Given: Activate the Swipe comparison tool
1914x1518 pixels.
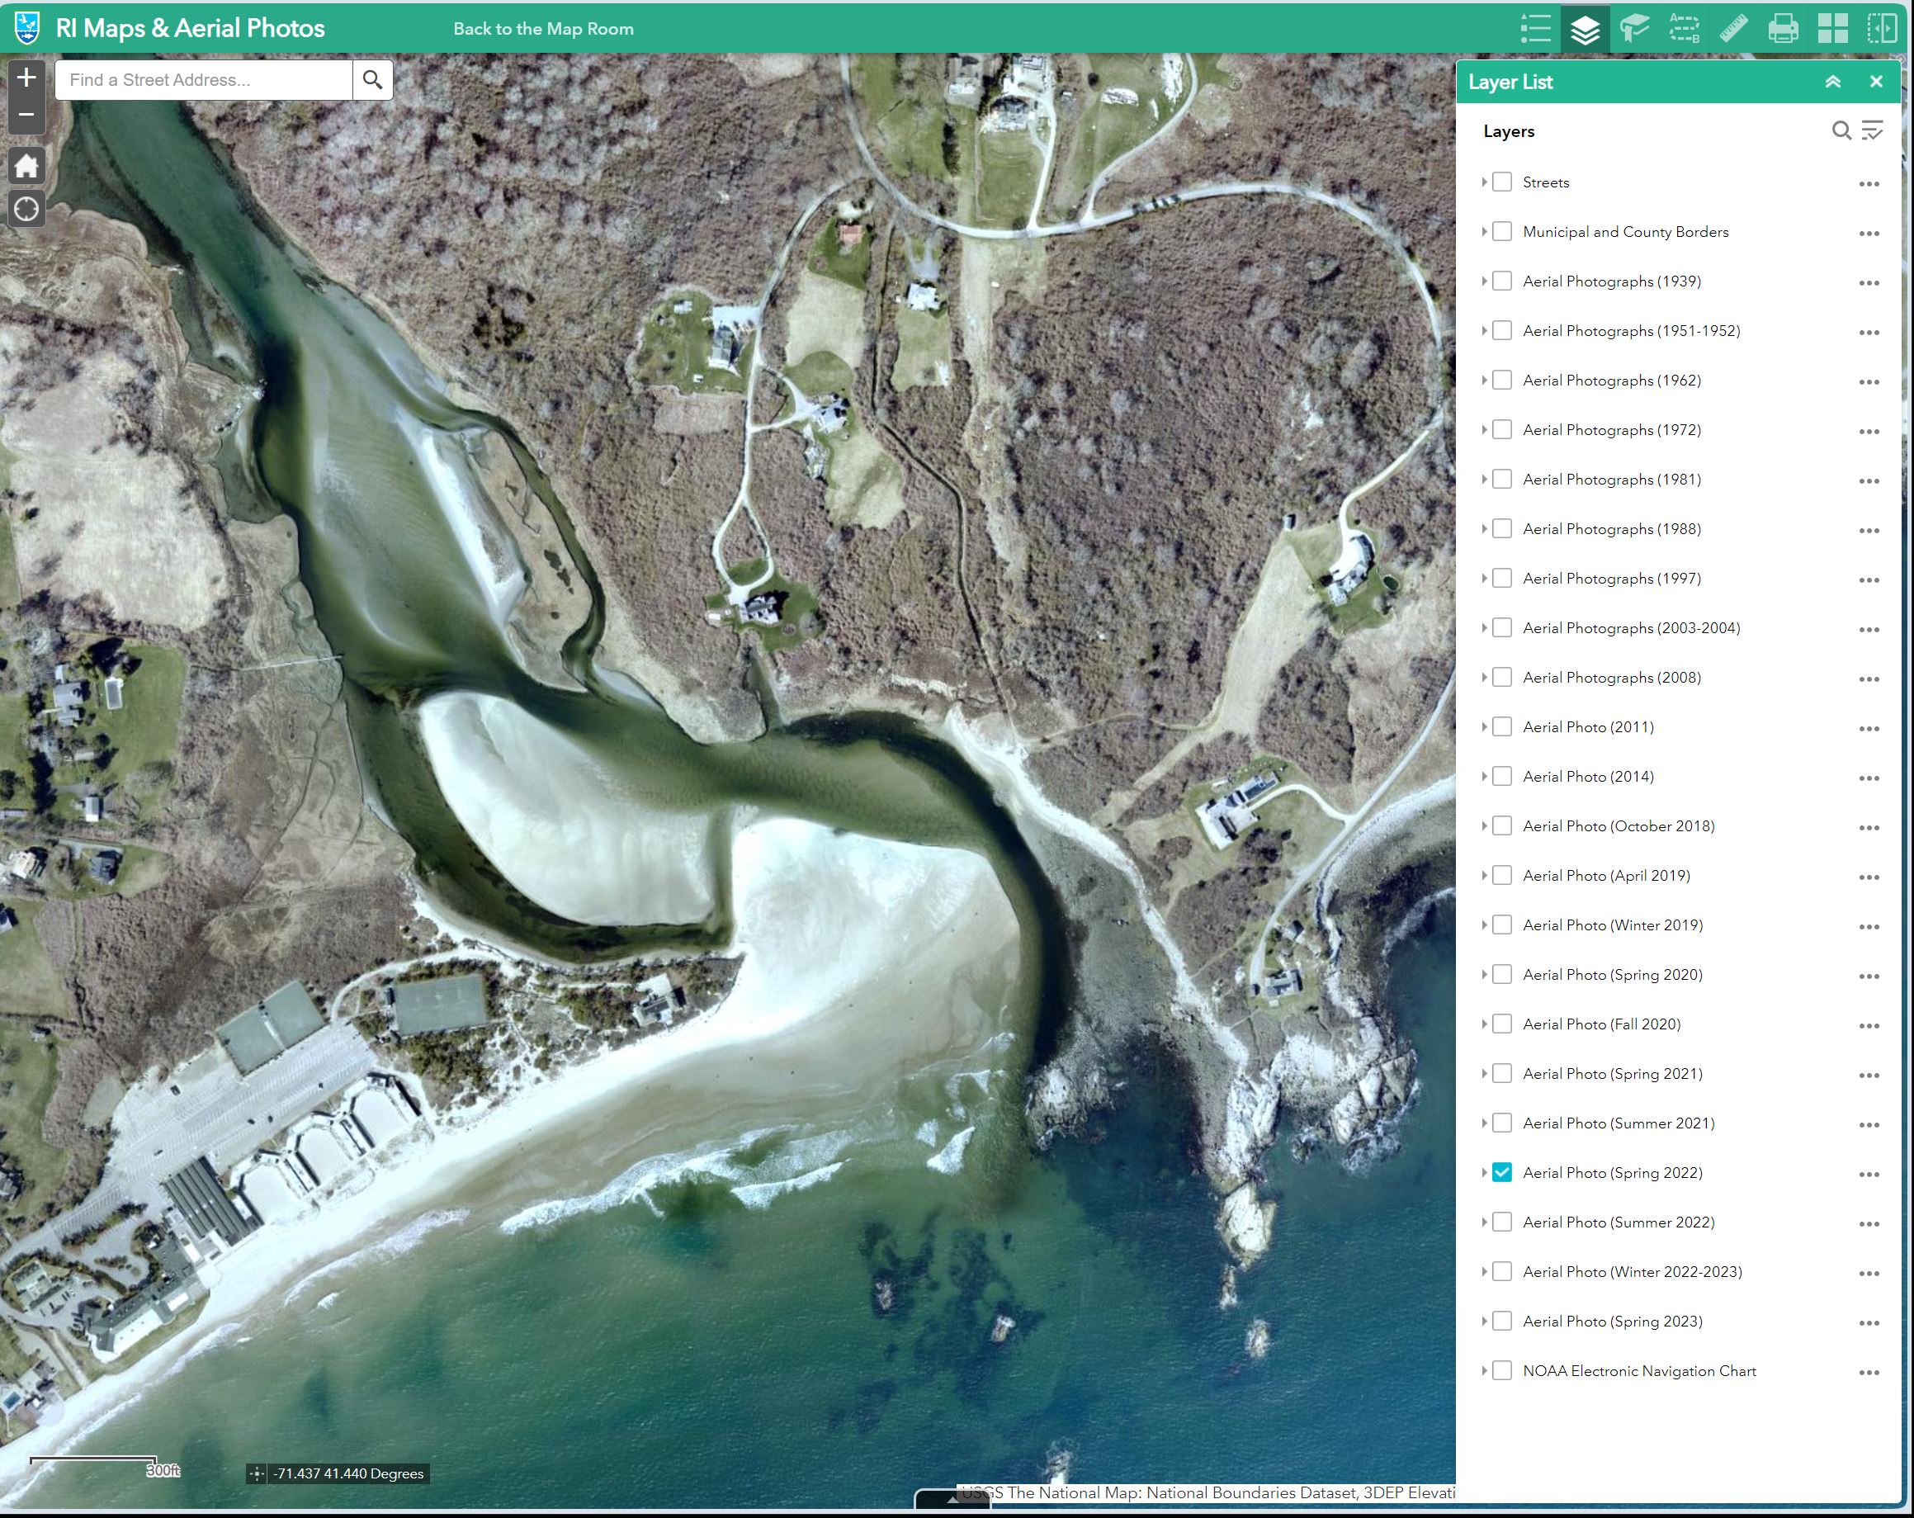Looking at the screenshot, I should coord(1882,28).
